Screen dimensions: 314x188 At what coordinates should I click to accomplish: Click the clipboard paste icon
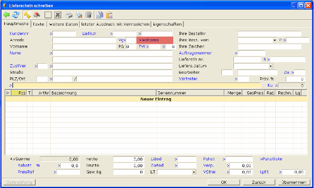[x=109, y=15]
